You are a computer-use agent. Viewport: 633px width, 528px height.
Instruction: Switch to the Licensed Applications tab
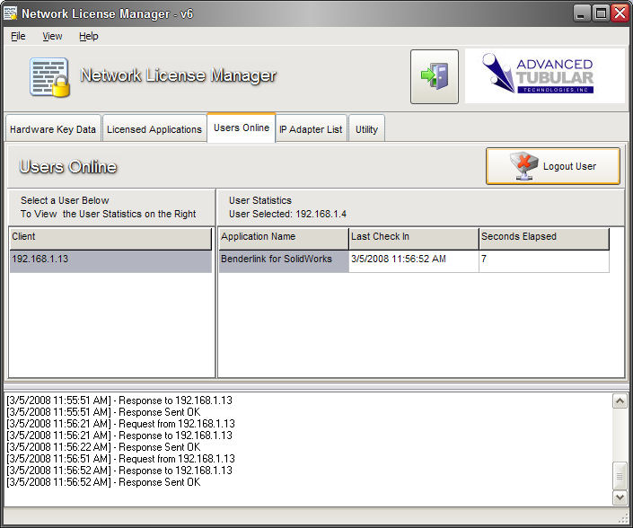tap(154, 129)
